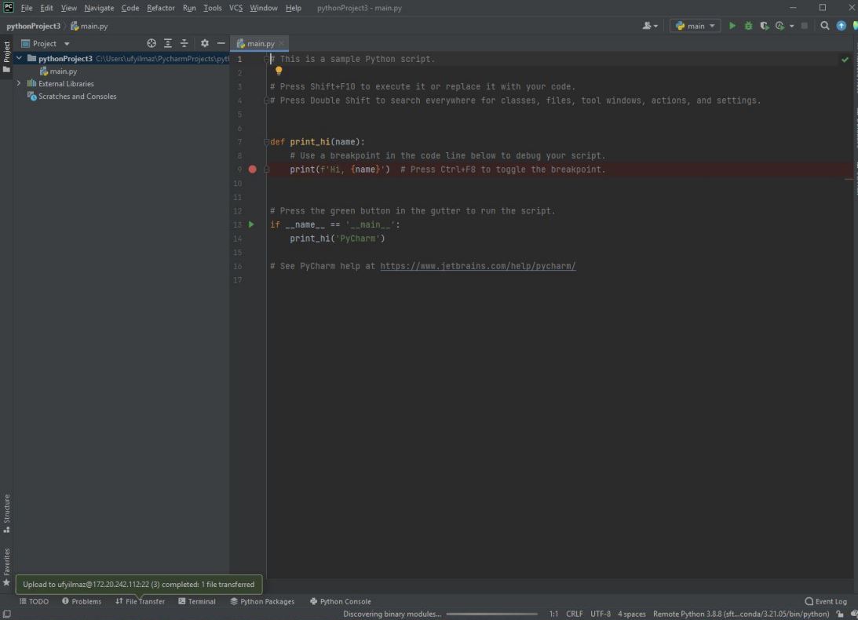Viewport: 858px width, 620px height.
Task: Click Event Log in the status bar
Action: pyautogui.click(x=825, y=601)
